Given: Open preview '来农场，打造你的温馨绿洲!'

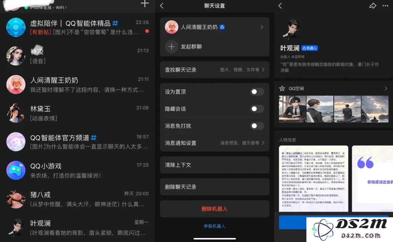Looking at the screenshot, I should pyautogui.click(x=65, y=176).
